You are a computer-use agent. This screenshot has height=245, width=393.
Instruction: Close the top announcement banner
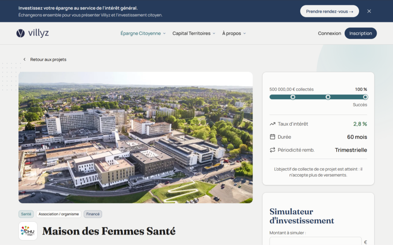coord(369,11)
